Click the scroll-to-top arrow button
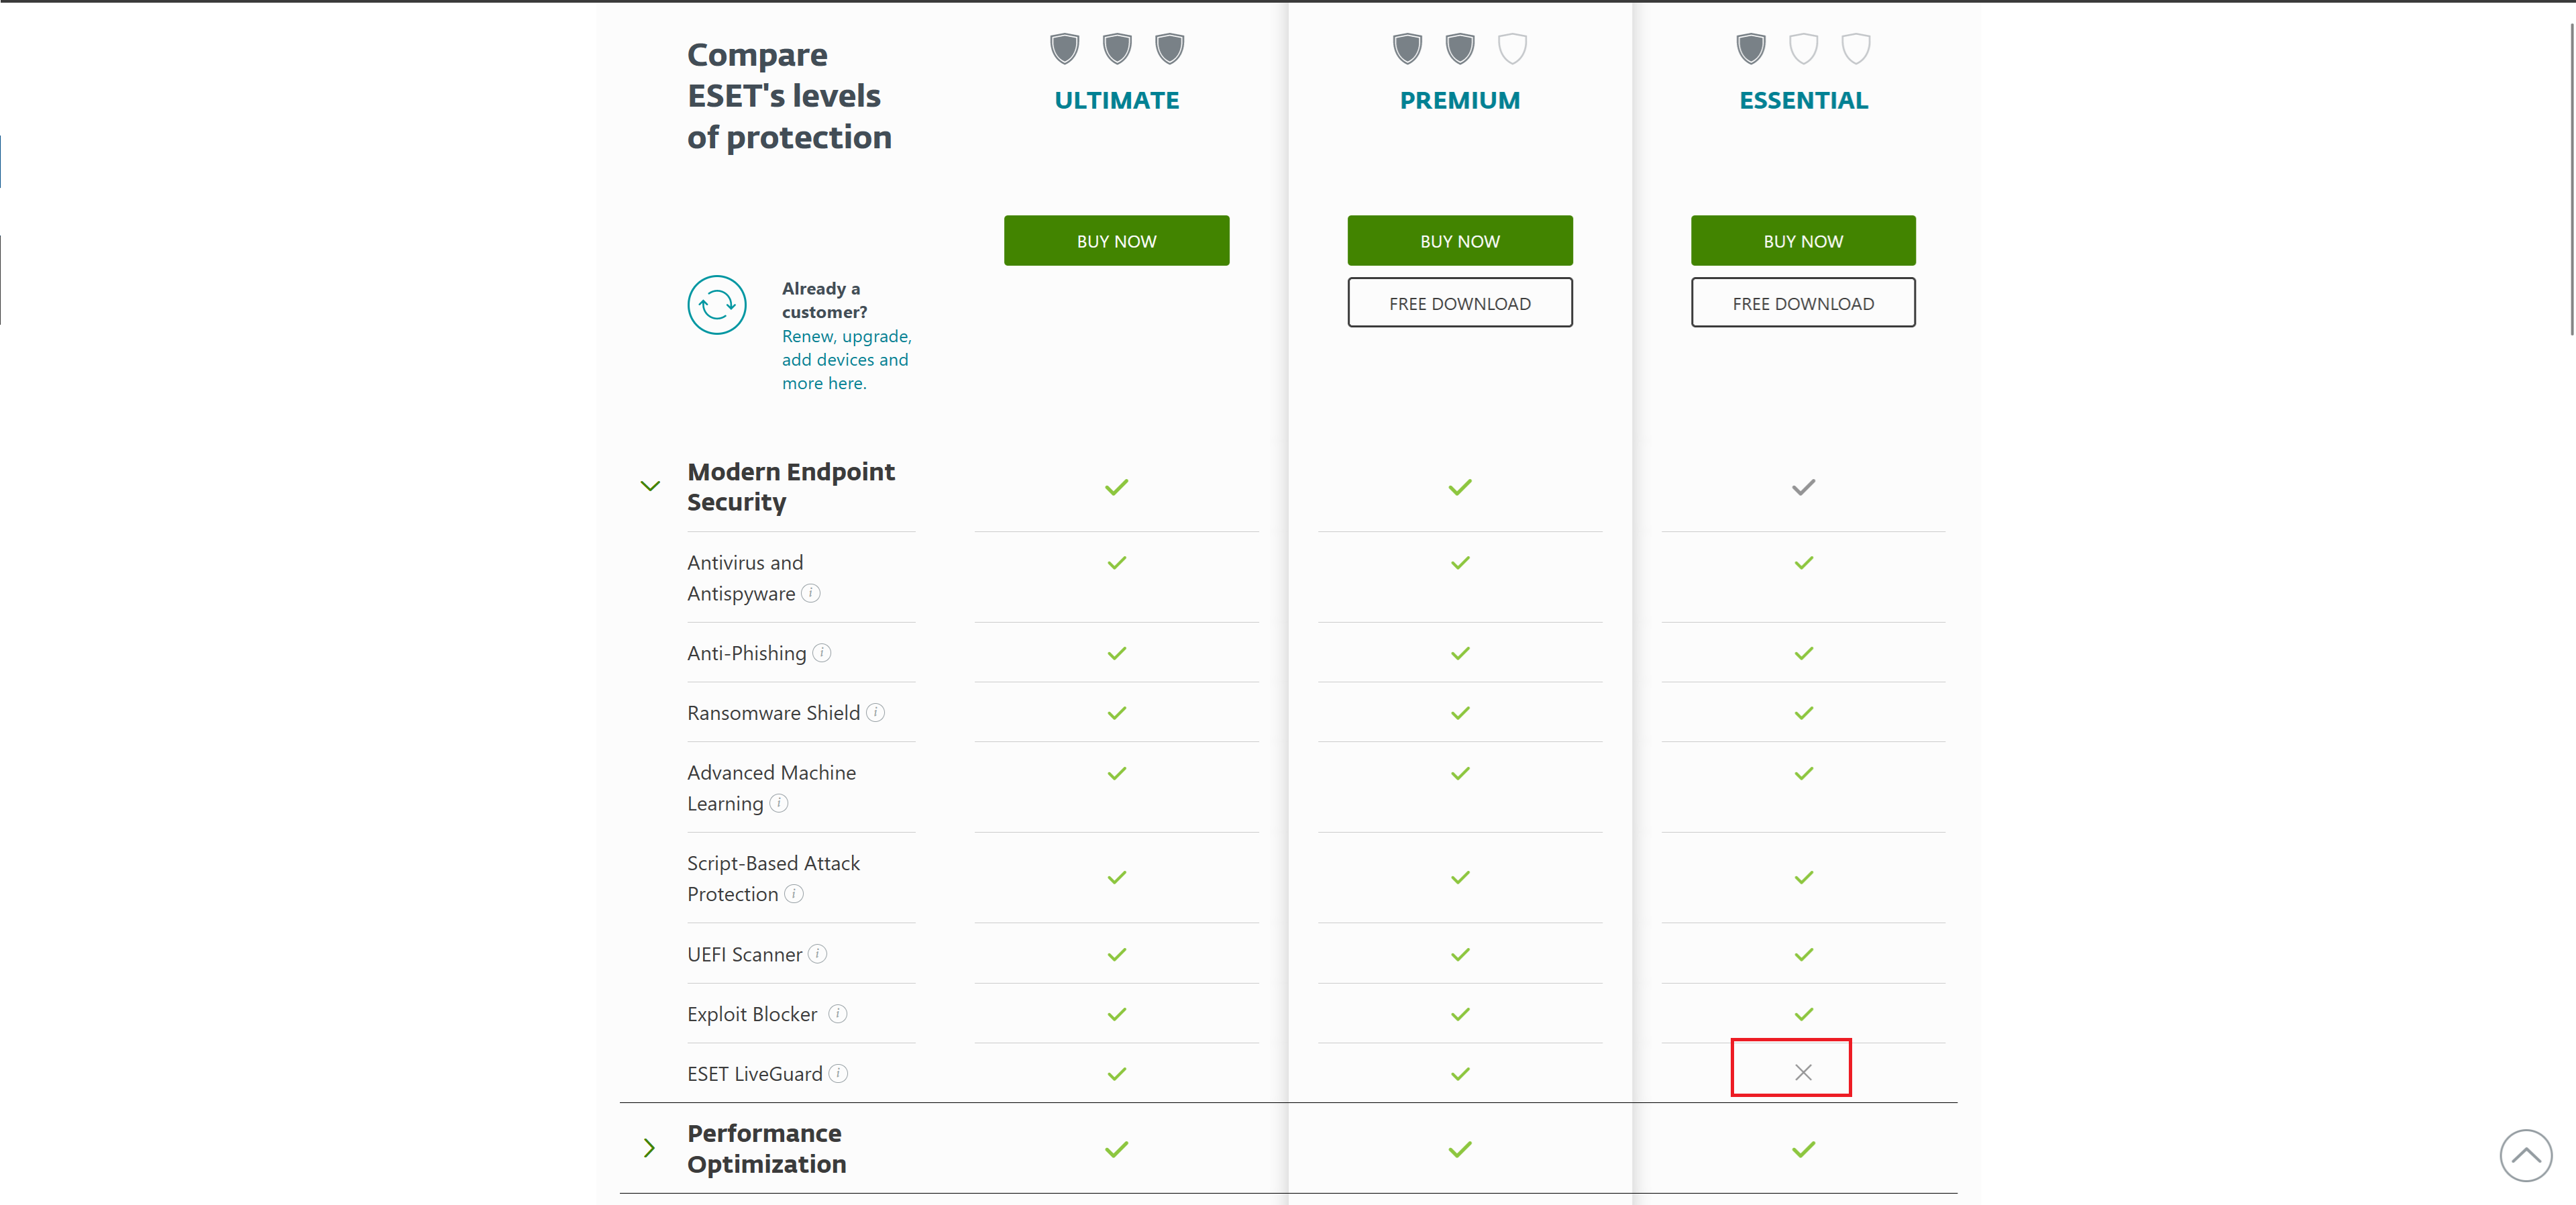This screenshot has height=1205, width=2576. (2525, 1156)
